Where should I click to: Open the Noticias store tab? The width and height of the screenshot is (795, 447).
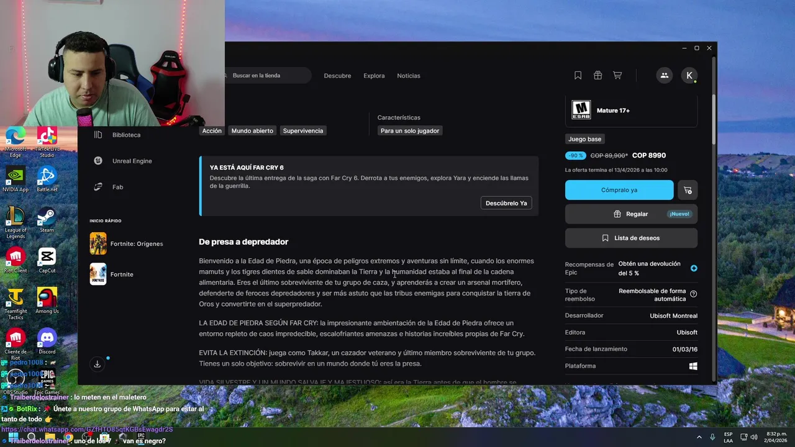[409, 76]
